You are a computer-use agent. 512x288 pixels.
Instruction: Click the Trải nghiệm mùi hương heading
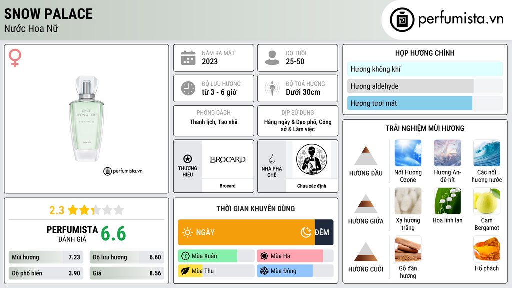point(425,128)
